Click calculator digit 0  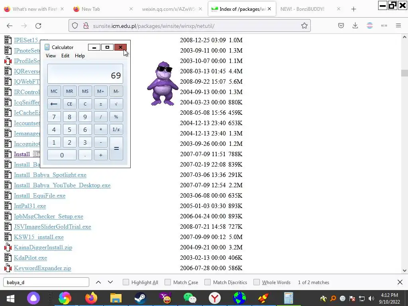click(x=62, y=155)
